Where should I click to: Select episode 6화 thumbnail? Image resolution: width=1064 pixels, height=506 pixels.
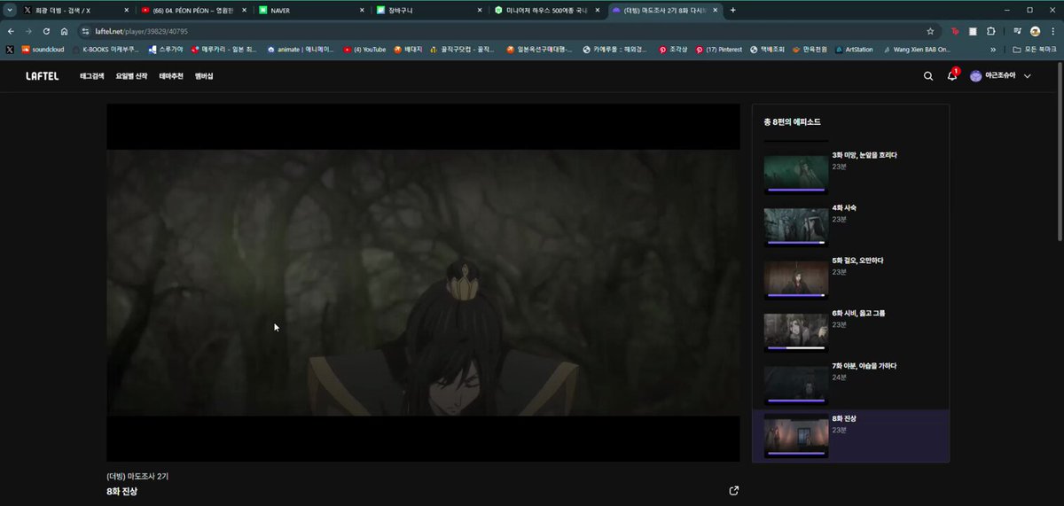[x=796, y=331]
